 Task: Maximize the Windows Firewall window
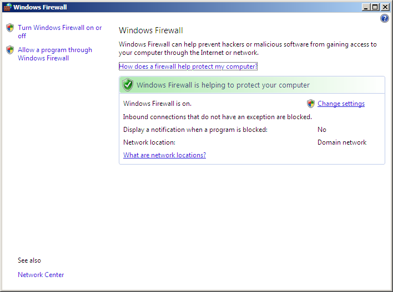coord(375,7)
